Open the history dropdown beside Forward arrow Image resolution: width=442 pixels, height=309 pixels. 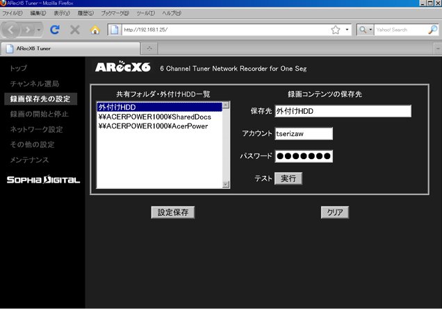pos(39,30)
